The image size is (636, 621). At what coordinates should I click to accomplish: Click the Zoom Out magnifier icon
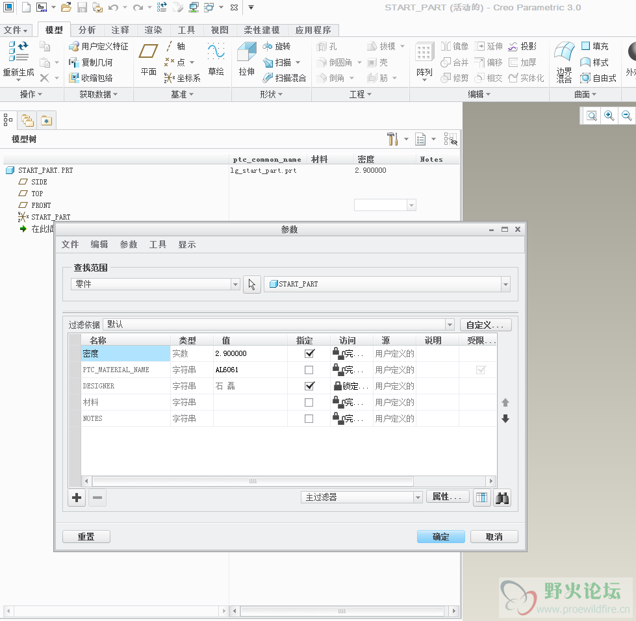point(627,116)
